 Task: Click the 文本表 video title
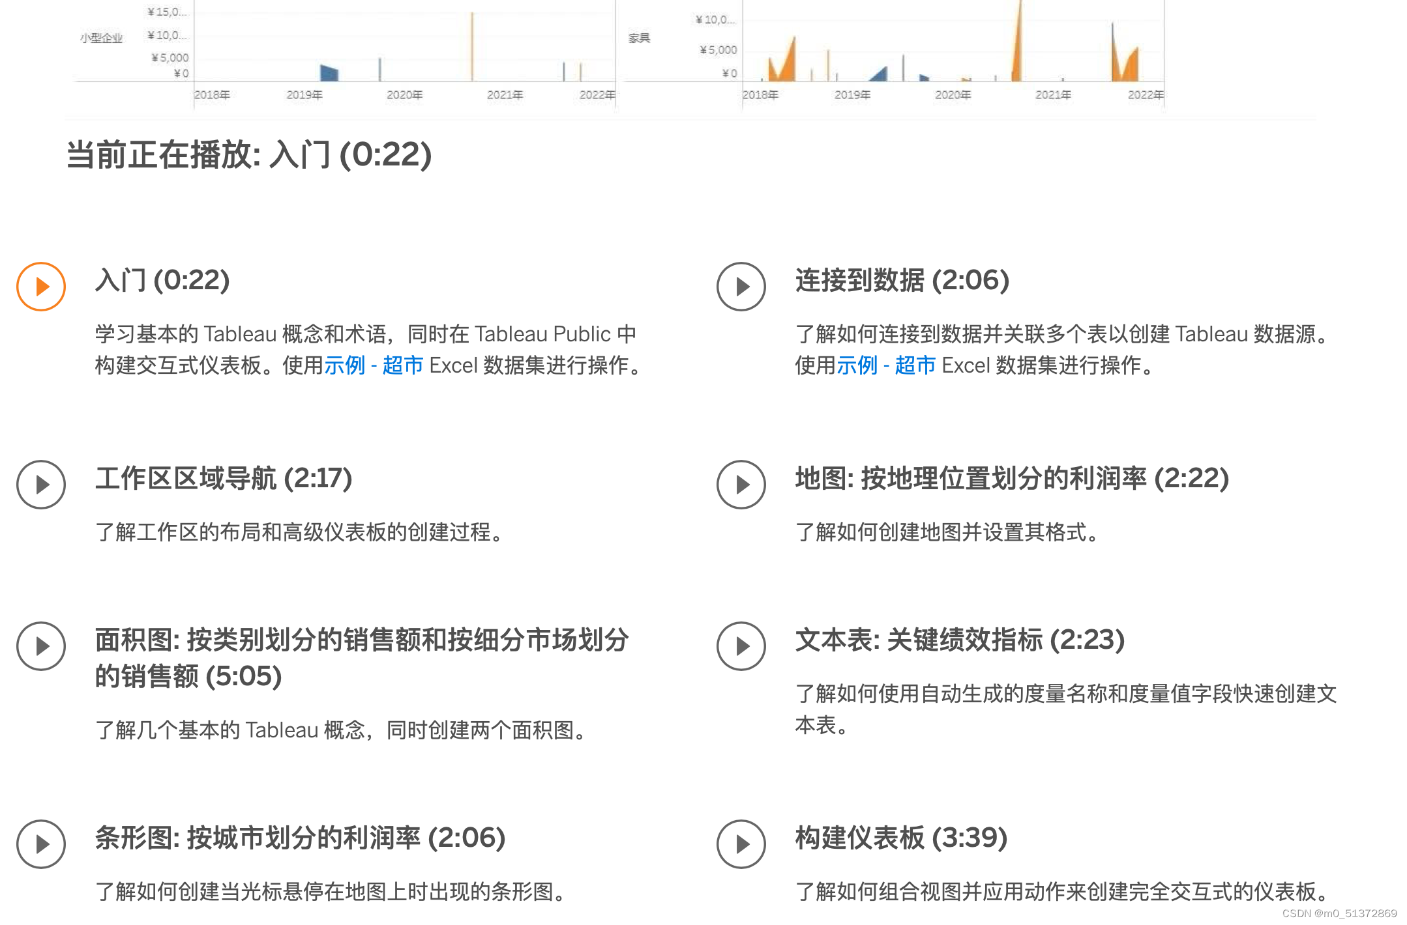pyautogui.click(x=960, y=642)
